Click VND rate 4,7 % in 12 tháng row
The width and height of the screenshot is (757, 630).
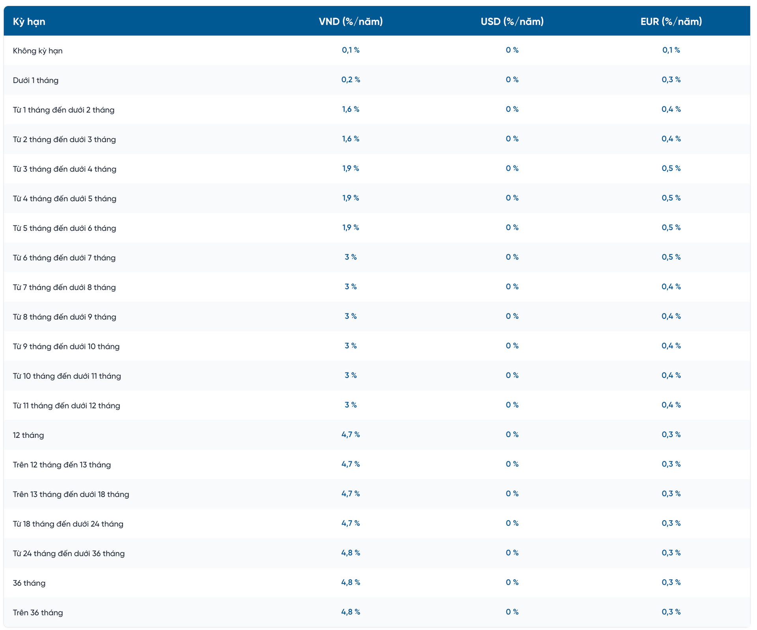[351, 434]
